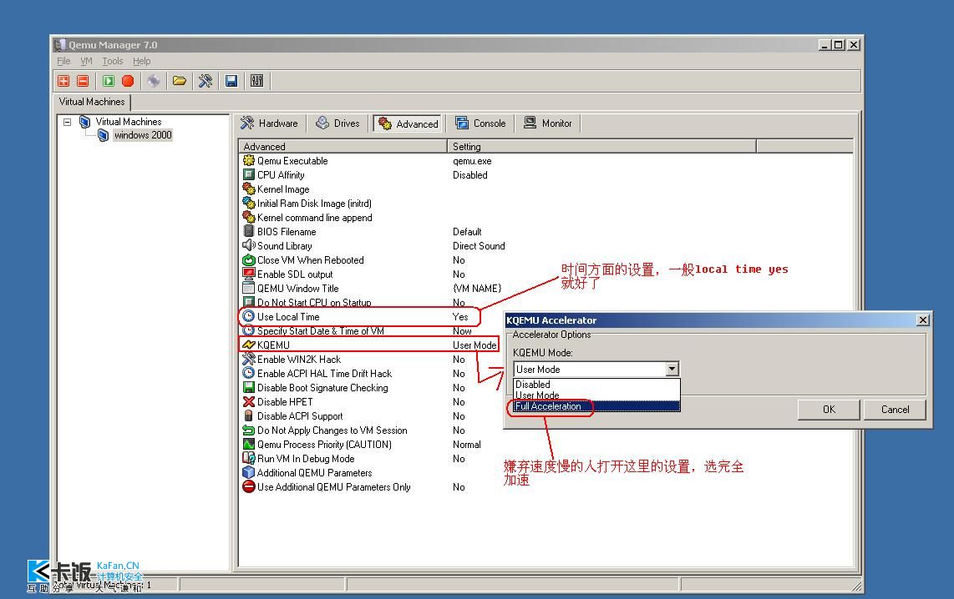
Task: Switch to the Hardware tab
Action: pyautogui.click(x=270, y=123)
